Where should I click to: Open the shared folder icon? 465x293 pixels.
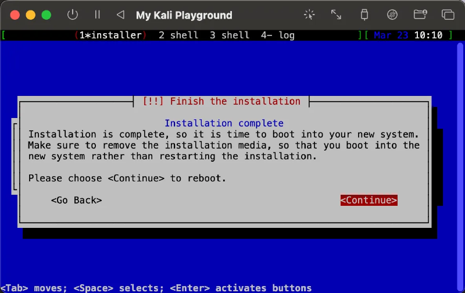click(420, 15)
